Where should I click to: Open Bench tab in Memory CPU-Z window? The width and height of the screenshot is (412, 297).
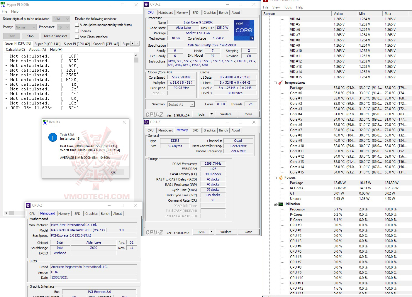(223, 130)
